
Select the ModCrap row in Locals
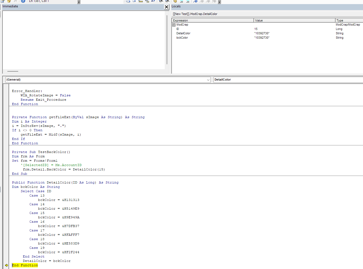[267, 25]
